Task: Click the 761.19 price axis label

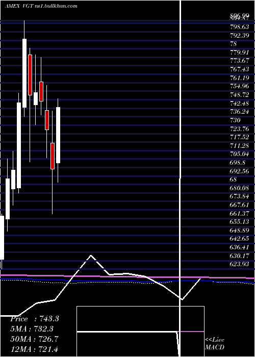Action: click(x=240, y=78)
